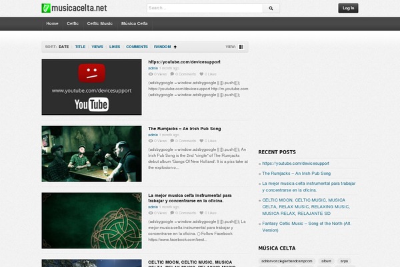
Task: Open the musicacelta.net site title
Action: [79, 8]
